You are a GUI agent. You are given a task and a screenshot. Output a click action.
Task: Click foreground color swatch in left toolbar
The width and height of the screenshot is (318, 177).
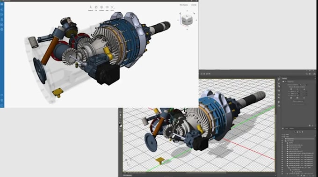tap(120, 125)
